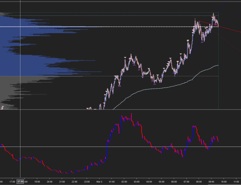Click the 09:00 time axis label
The height and width of the screenshot is (185, 241).
[x=211, y=182]
